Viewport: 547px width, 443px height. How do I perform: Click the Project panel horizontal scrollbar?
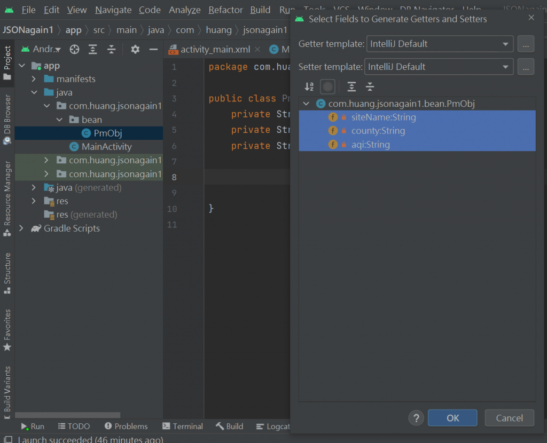[x=68, y=415]
